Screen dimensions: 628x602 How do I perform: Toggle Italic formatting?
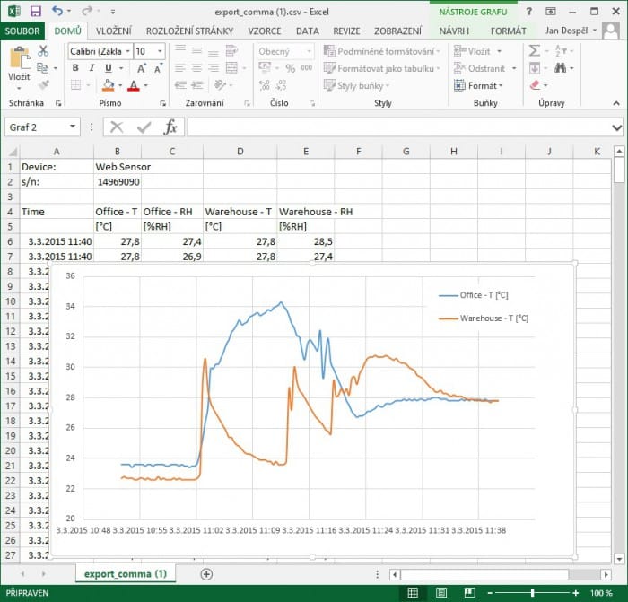pyautogui.click(x=92, y=69)
